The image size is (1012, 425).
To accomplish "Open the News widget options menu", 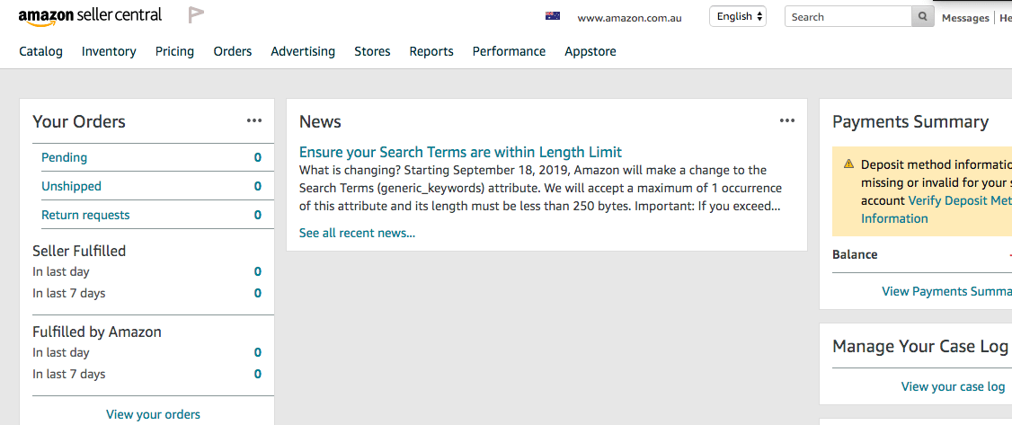I will (786, 120).
